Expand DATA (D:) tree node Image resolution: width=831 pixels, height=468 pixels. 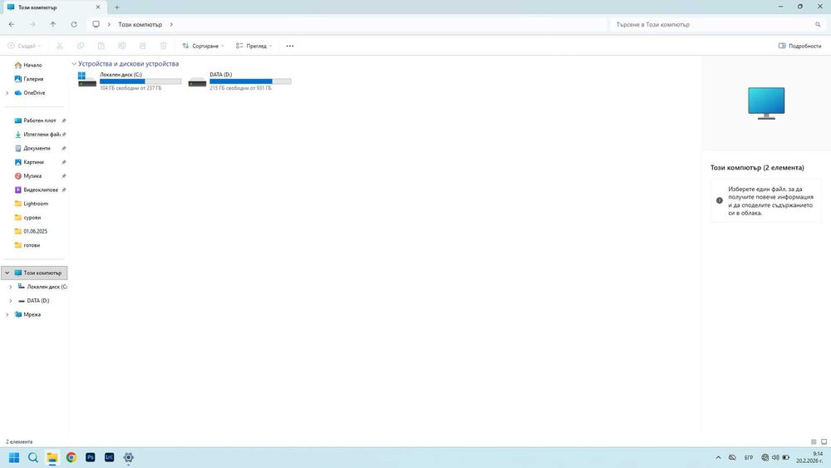(x=11, y=301)
